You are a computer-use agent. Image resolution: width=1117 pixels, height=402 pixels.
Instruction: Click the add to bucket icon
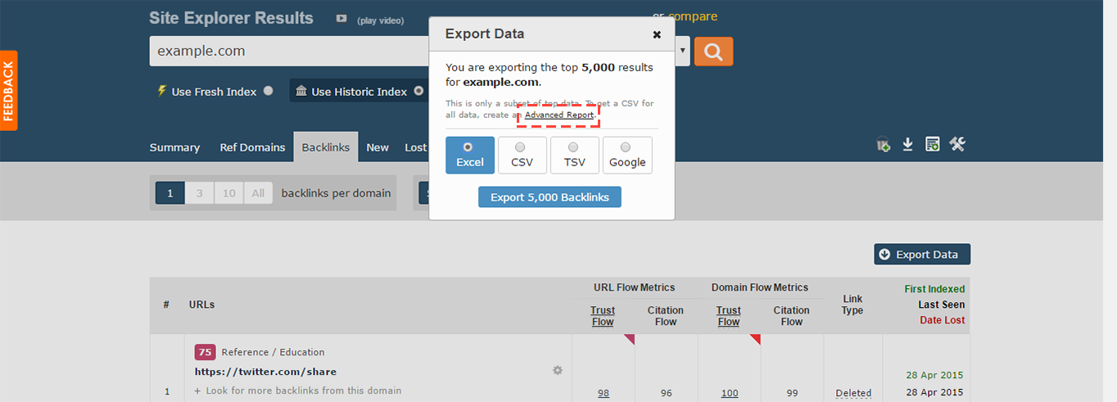point(884,145)
